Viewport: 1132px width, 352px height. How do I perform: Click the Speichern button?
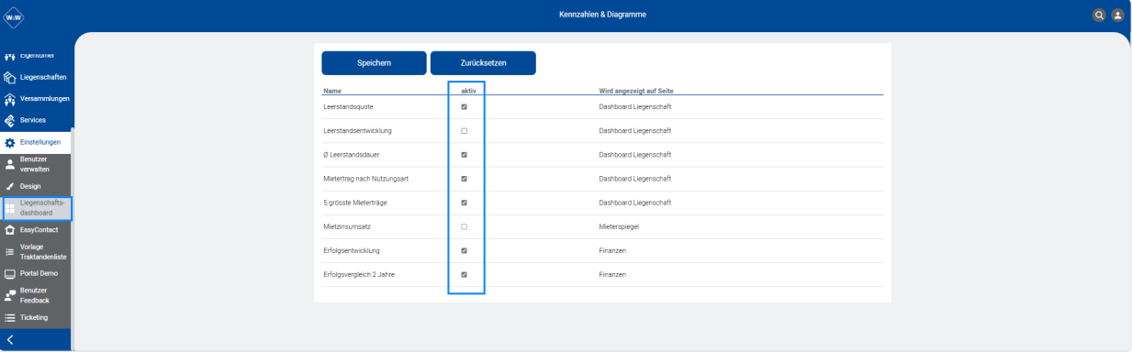pyautogui.click(x=374, y=62)
